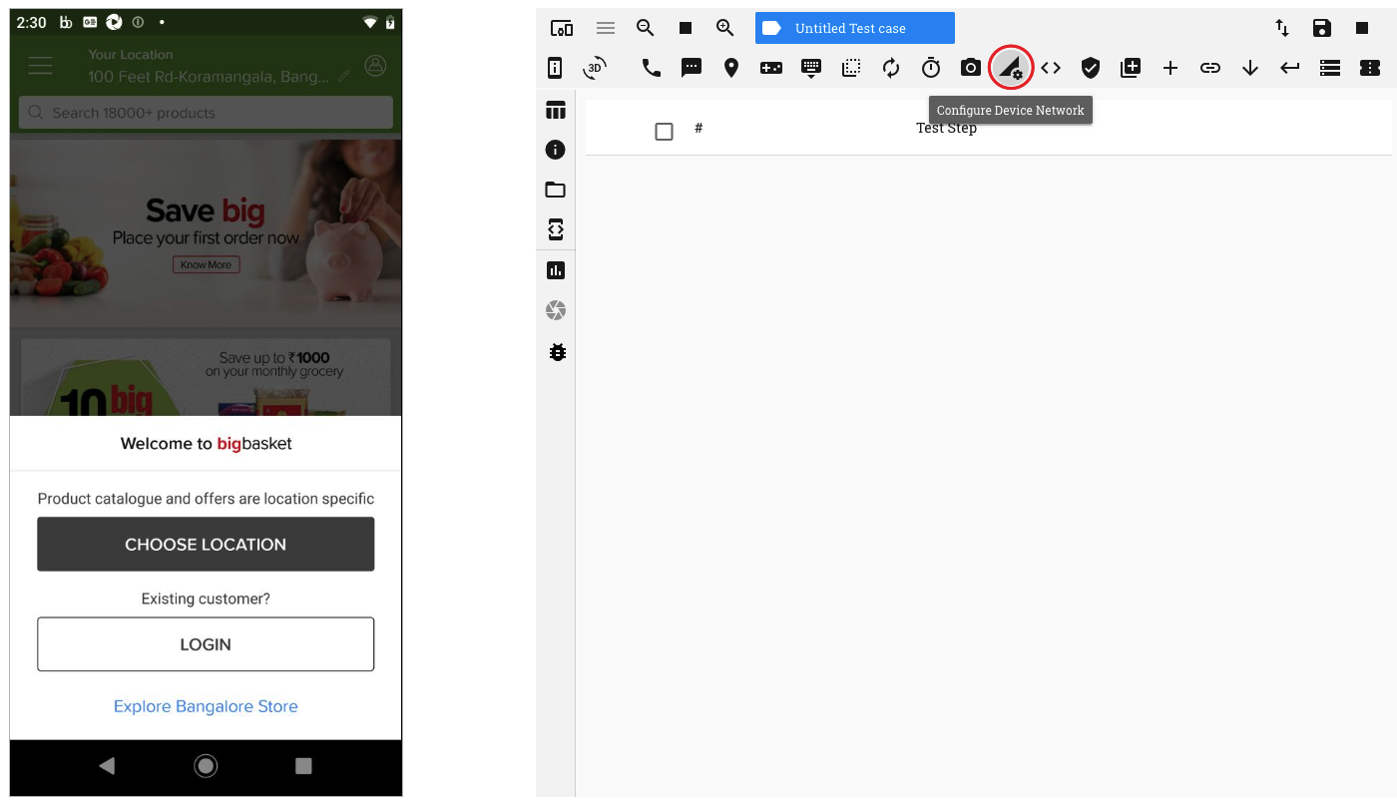
Task: Click the swap vertical arrows icon
Action: point(1282,28)
